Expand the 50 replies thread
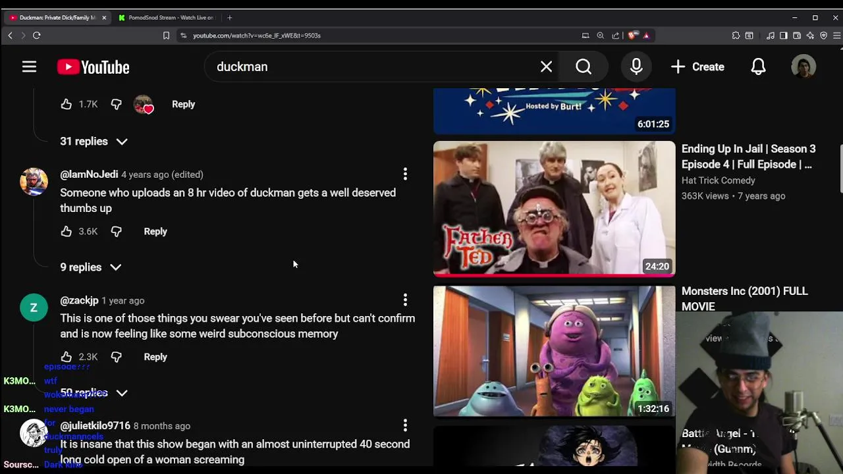Image resolution: width=843 pixels, height=474 pixels. click(x=94, y=393)
